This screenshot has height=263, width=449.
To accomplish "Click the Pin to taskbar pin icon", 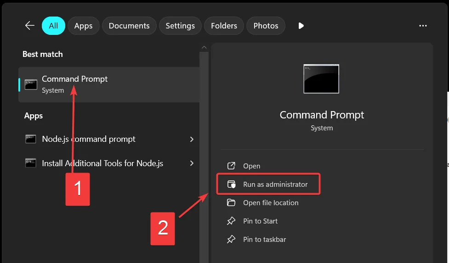I will [x=231, y=239].
